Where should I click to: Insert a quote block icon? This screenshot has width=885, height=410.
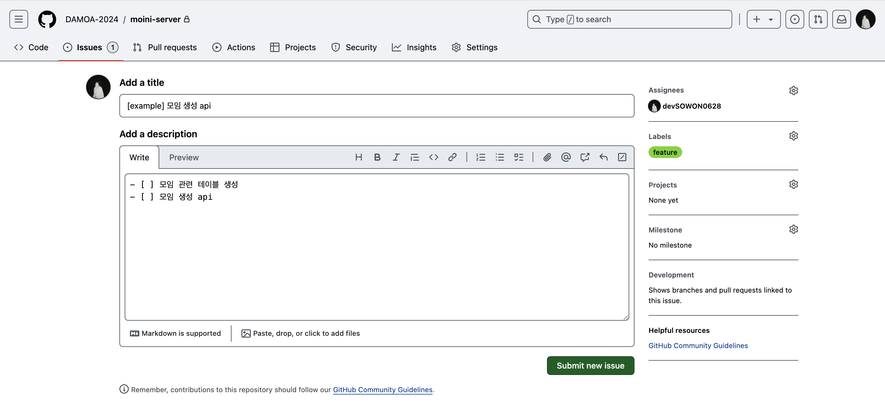415,157
